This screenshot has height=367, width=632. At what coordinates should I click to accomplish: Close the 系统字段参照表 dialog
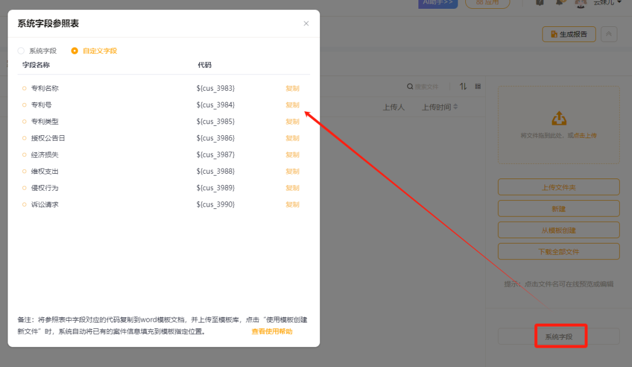click(x=306, y=23)
